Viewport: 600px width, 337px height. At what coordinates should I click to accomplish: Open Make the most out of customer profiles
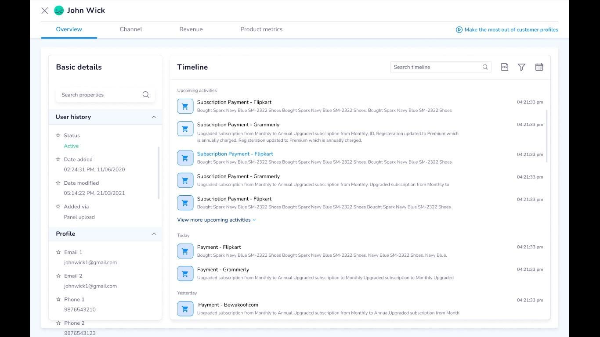click(511, 30)
